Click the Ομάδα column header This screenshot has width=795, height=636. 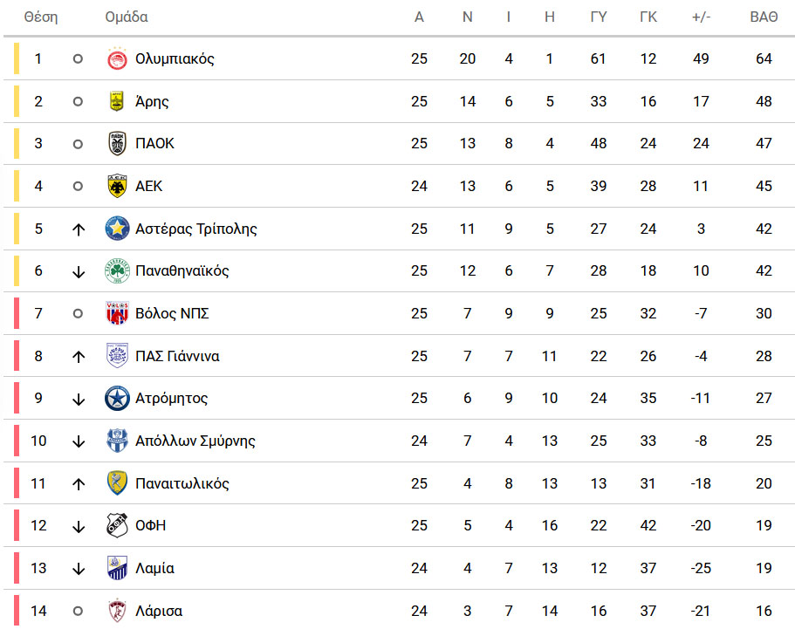(x=127, y=17)
